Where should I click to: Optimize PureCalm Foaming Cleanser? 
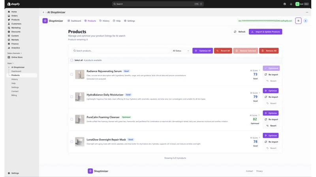(x=271, y=113)
